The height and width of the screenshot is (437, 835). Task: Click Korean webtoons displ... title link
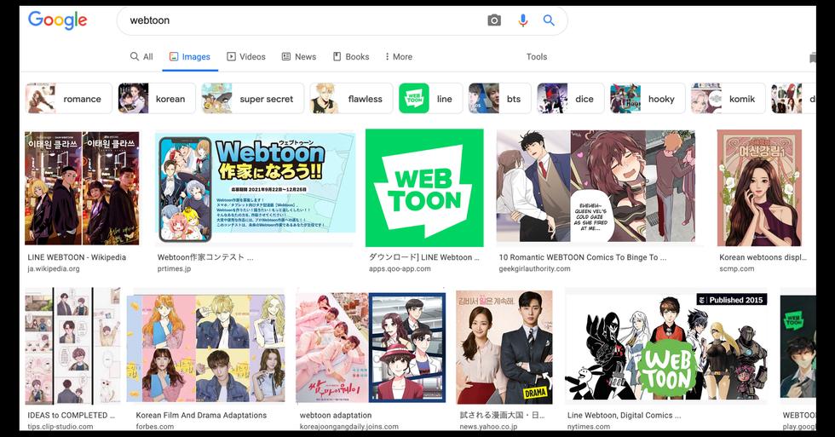click(x=763, y=257)
